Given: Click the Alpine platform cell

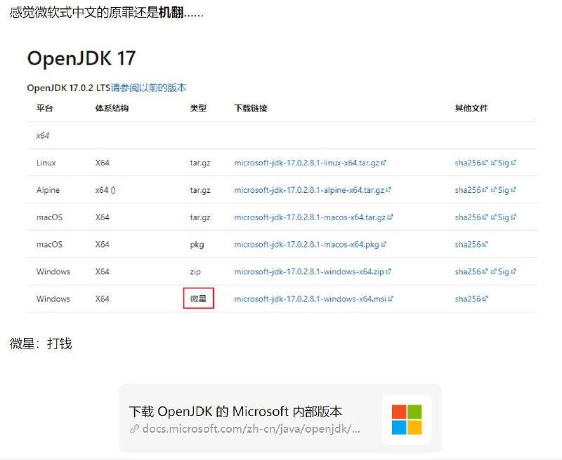Looking at the screenshot, I should tap(48, 190).
